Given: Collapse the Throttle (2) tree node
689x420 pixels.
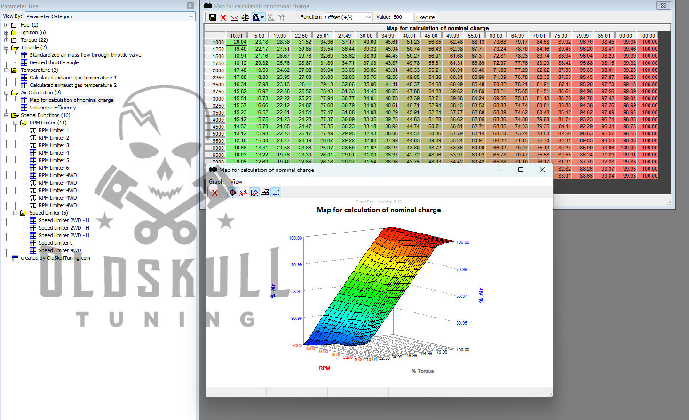Looking at the screenshot, I should [6, 47].
